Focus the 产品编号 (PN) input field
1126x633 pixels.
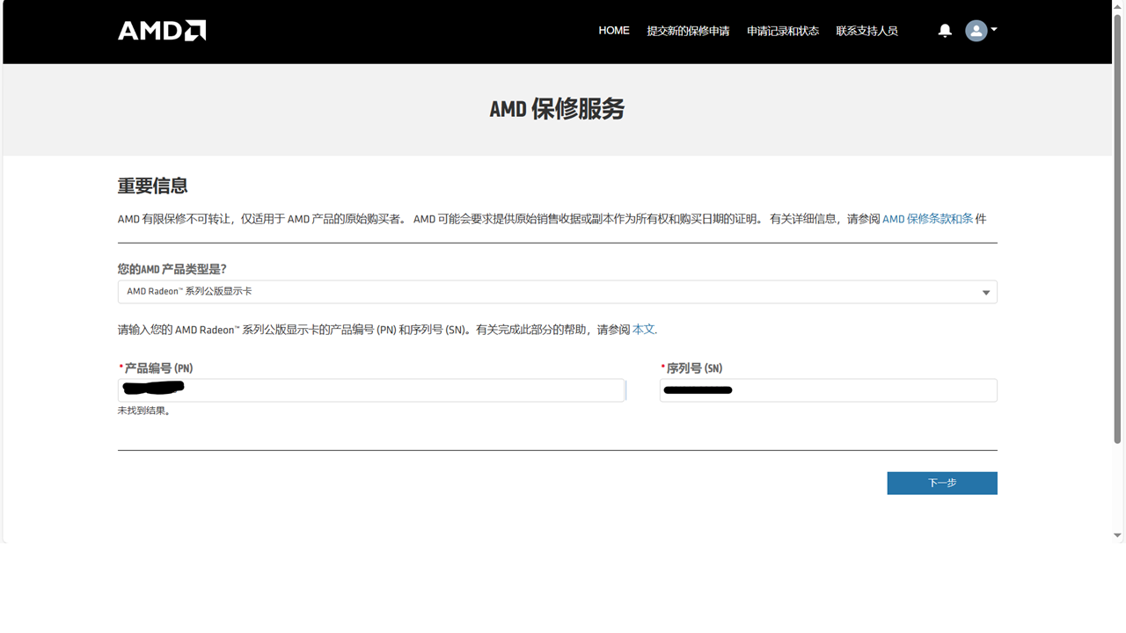tap(371, 390)
